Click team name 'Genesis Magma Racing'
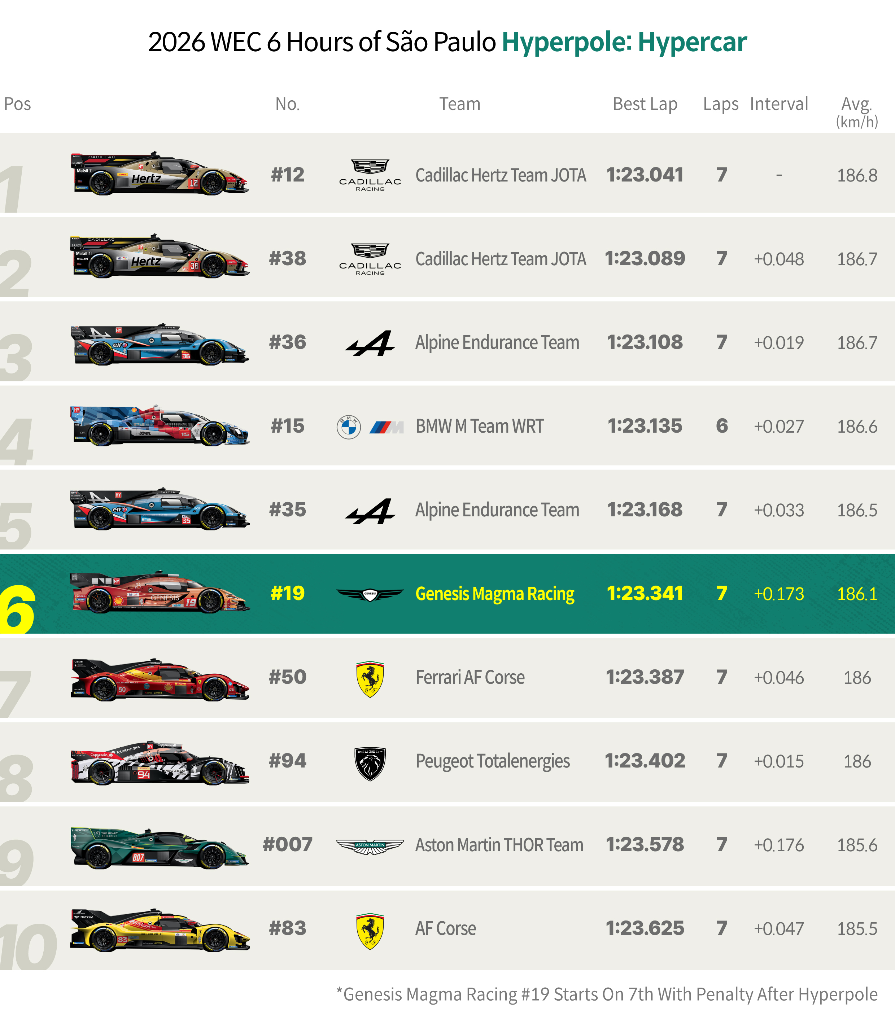 (x=495, y=594)
